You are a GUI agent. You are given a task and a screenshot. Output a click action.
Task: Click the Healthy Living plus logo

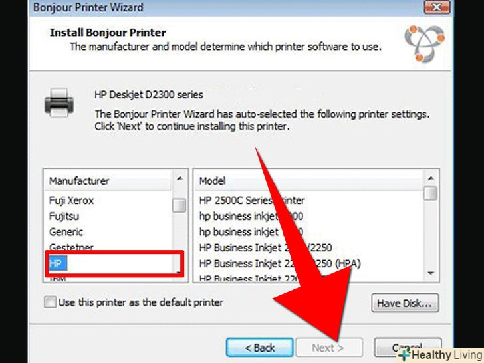pyautogui.click(x=405, y=355)
